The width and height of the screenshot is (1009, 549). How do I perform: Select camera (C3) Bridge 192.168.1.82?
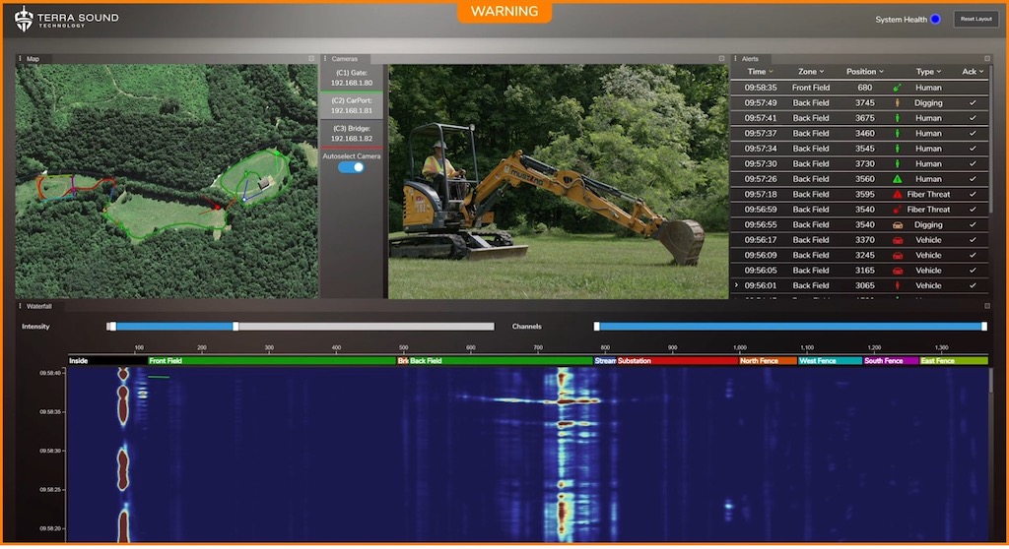pos(352,133)
